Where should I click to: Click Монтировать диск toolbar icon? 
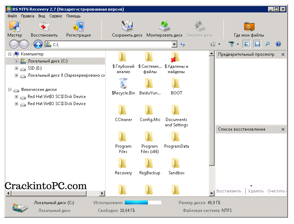(164, 26)
